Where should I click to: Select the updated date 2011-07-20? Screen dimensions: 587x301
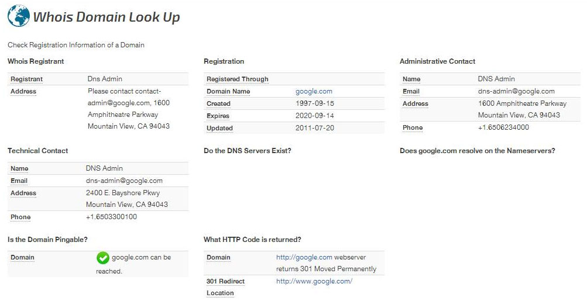[x=314, y=128]
